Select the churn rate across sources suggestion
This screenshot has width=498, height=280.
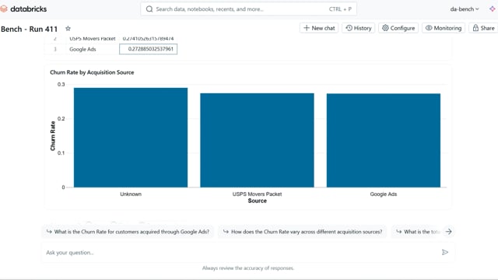click(303, 232)
